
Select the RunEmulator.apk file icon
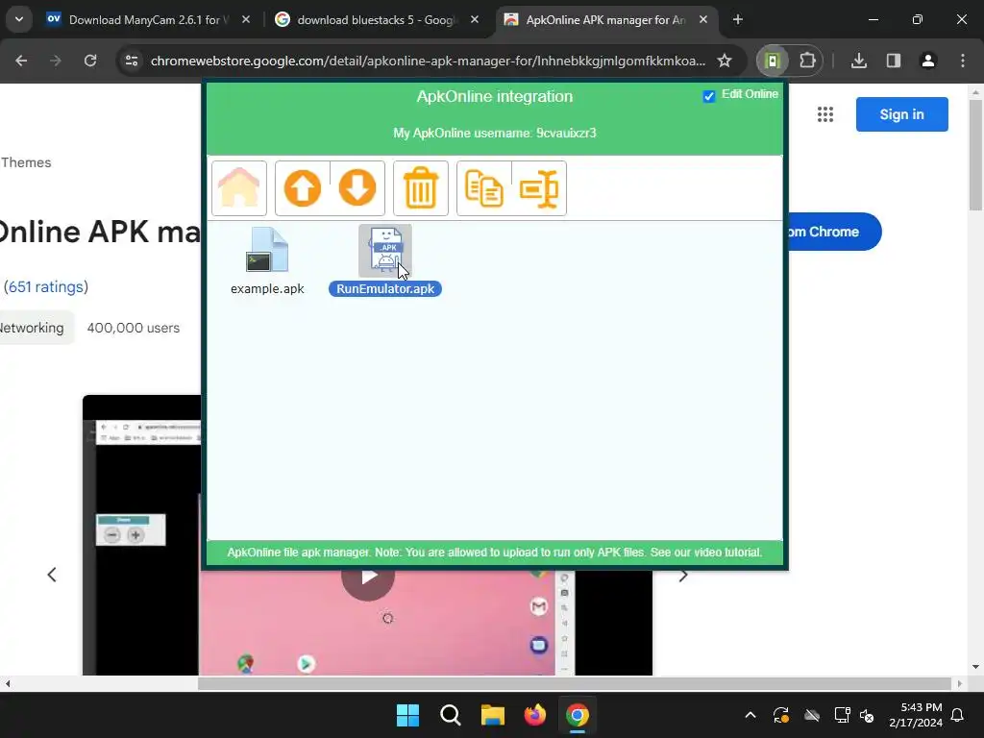[x=385, y=250]
